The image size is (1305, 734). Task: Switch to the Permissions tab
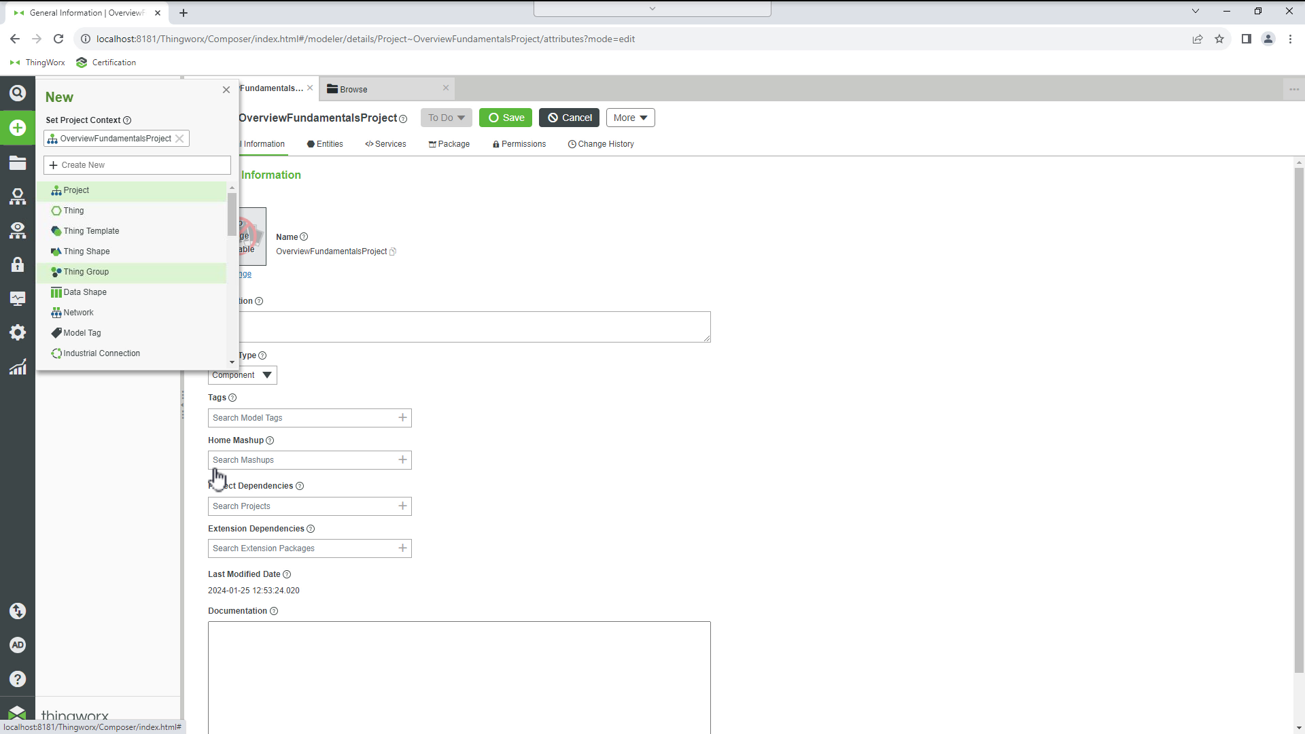pyautogui.click(x=523, y=143)
